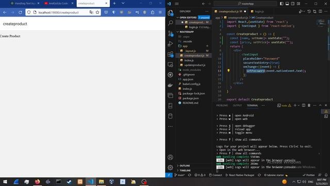This screenshot has height=186, width=330.
Task: Switch to the PROBLEMS panel tab
Action: [222, 105]
